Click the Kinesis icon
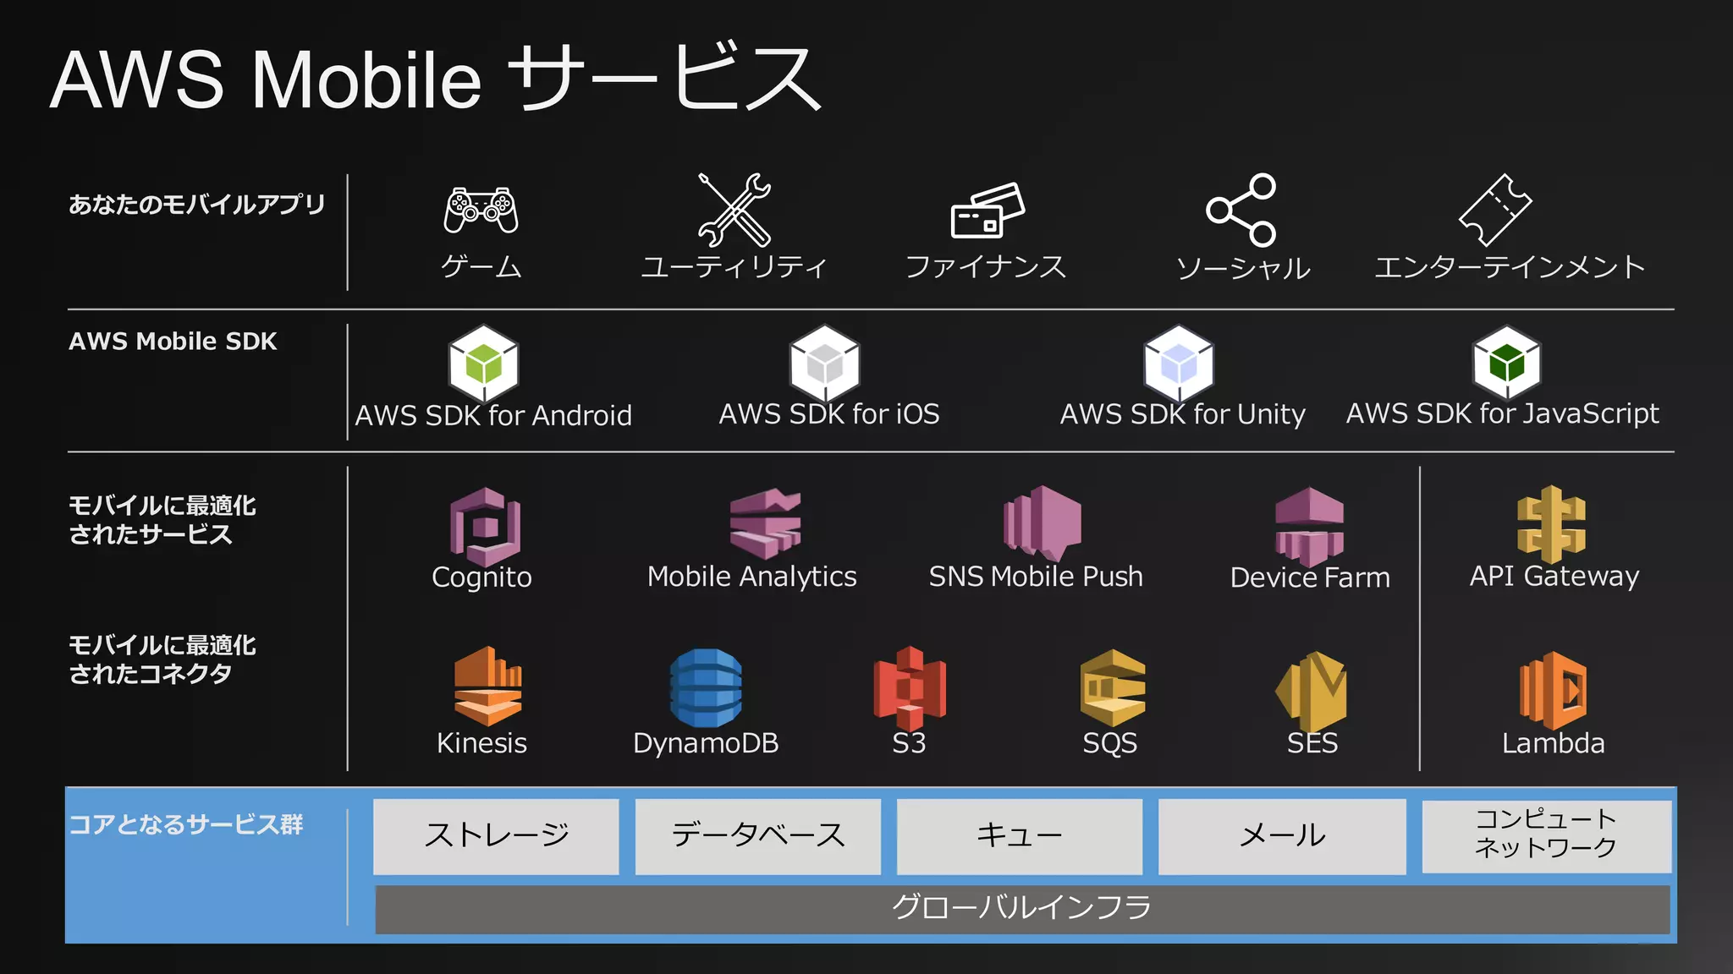 click(488, 687)
